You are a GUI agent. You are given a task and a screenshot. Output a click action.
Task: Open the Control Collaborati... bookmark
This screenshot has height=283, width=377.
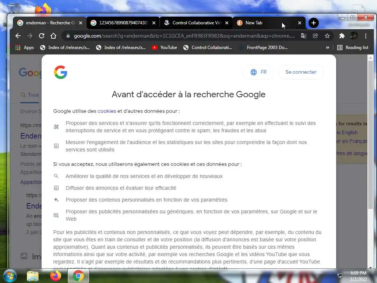[x=208, y=48]
